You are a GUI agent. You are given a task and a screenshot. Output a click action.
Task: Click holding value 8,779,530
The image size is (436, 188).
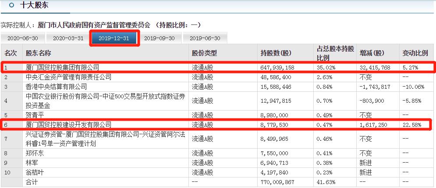pos(274,125)
